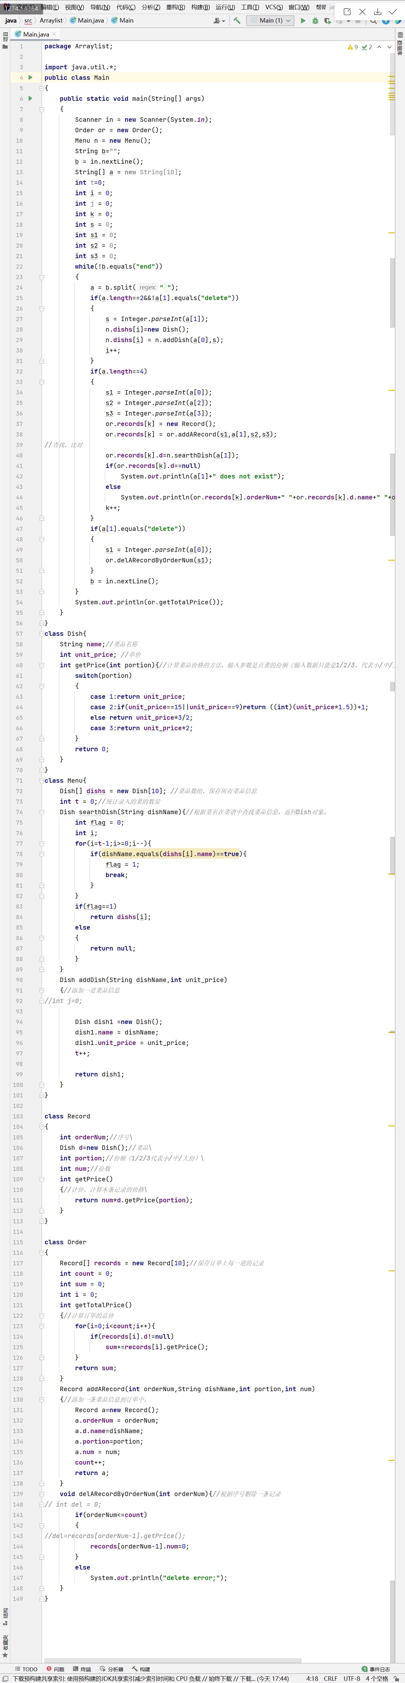The width and height of the screenshot is (405, 1683).
Task: Click the 4:18 caret position in status bar
Action: click(x=312, y=1679)
